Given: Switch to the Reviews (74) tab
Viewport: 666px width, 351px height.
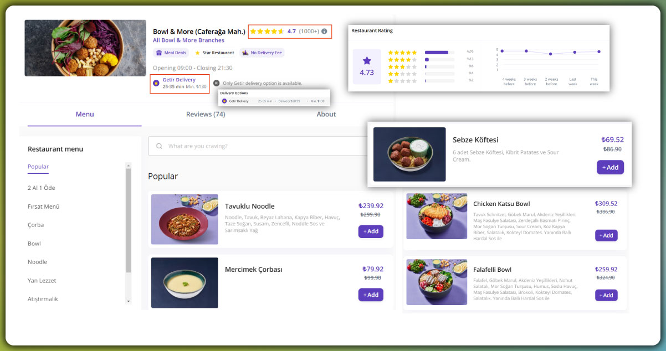Looking at the screenshot, I should click(x=206, y=114).
